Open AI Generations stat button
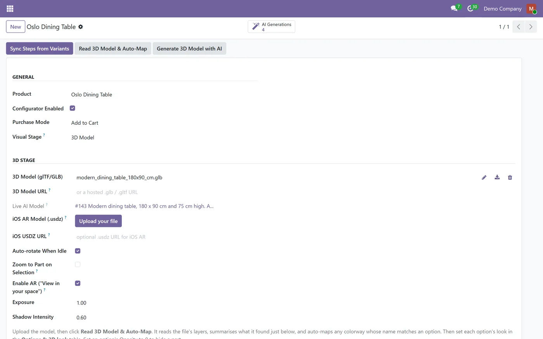Viewport: 543px width, 339px height. [x=271, y=26]
